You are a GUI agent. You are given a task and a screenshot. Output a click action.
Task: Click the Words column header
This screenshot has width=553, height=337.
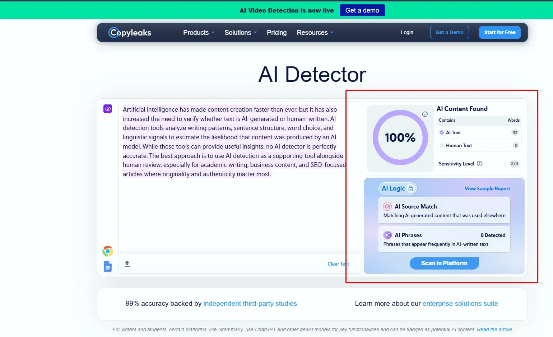coord(513,120)
